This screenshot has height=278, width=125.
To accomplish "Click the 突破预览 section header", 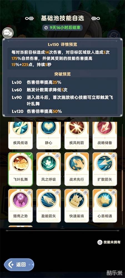I will point(62,74).
